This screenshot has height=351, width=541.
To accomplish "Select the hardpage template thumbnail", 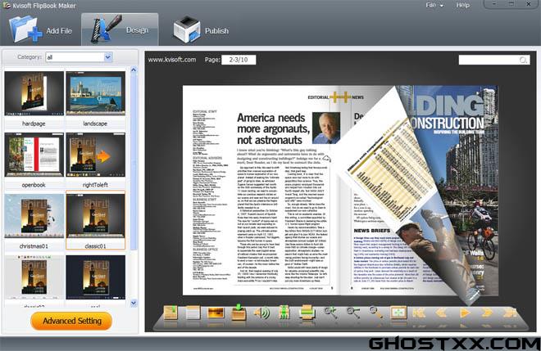I will pos(34,93).
